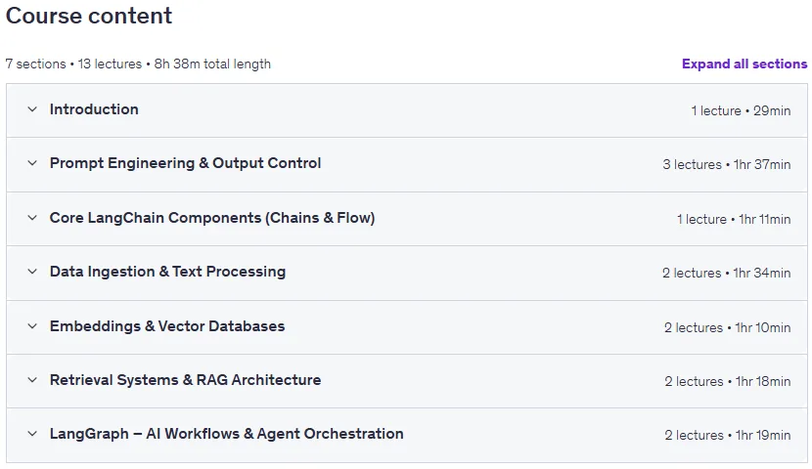This screenshot has height=469, width=812.
Task: Expand Core LangChain Components chevron
Action: click(32, 218)
